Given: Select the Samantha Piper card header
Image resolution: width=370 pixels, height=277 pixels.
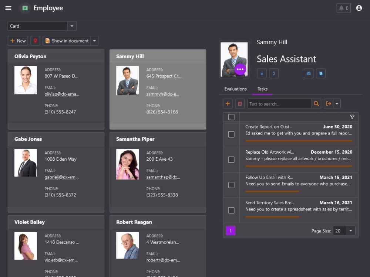Looking at the screenshot, I should click(158, 139).
